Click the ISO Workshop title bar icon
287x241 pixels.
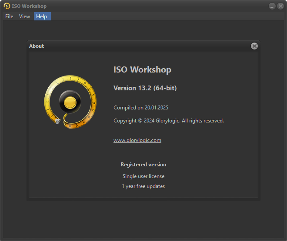pos(7,6)
